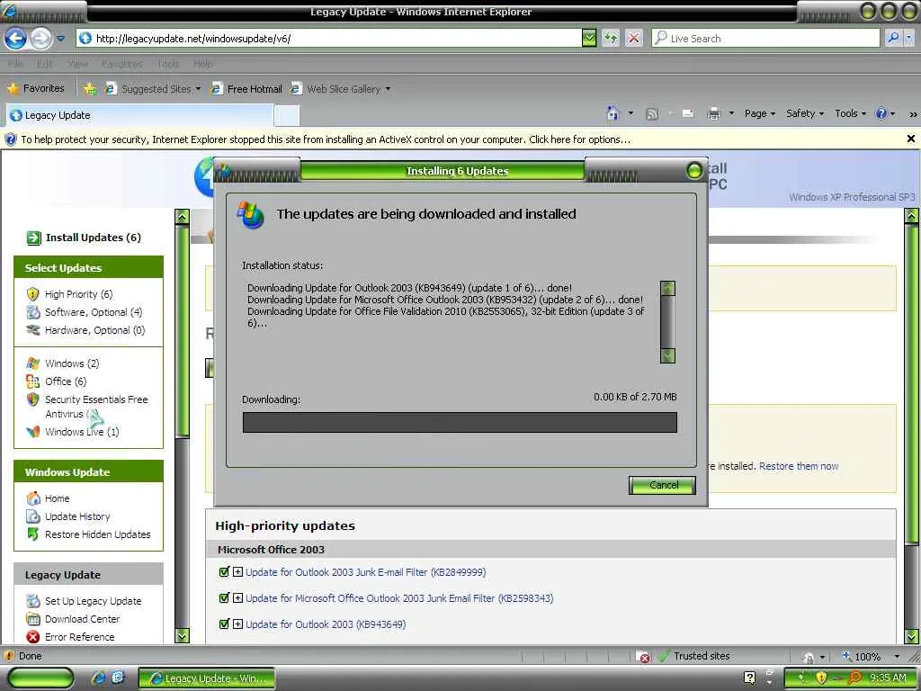Open the Tools menu in menu bar
921x691 pixels.
168,64
